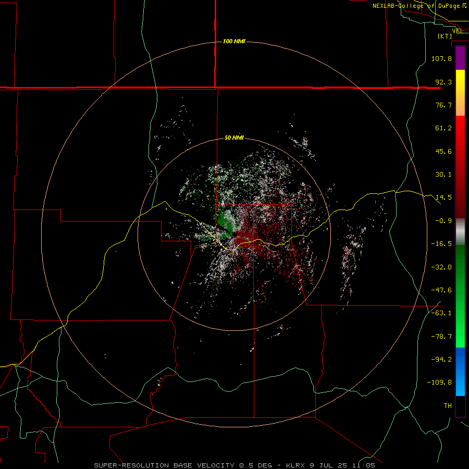Click the 100 NMI range ring label

(x=234, y=41)
